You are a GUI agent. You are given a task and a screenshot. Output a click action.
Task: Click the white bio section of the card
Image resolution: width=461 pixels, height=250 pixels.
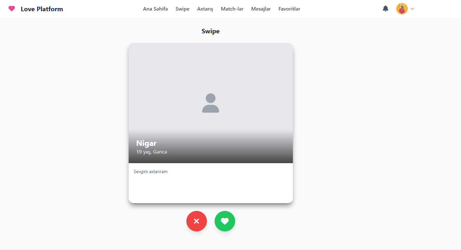211,183
